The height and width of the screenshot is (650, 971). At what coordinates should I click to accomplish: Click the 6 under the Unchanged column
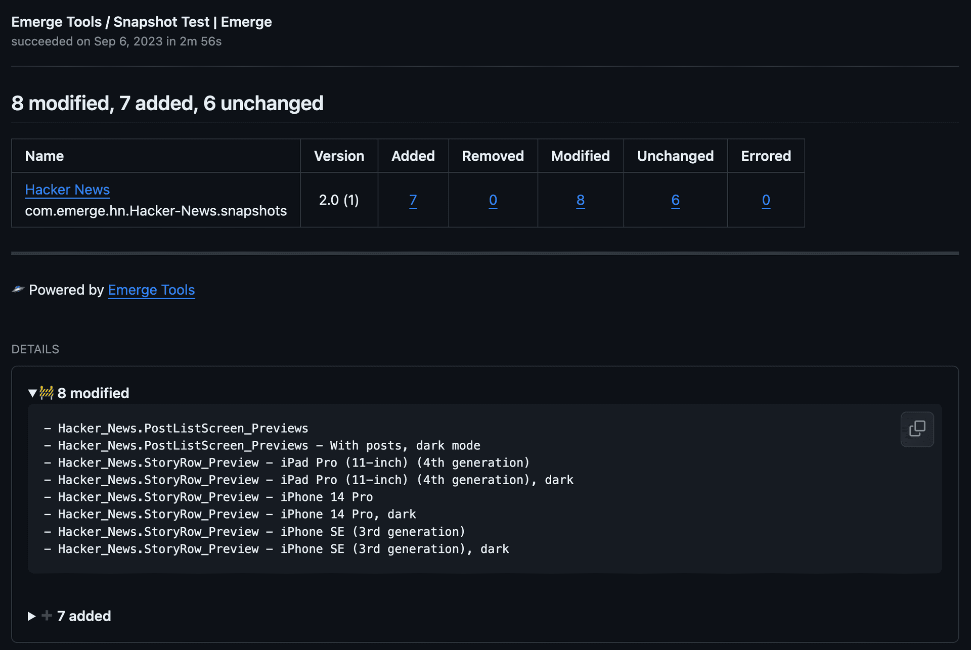click(675, 200)
